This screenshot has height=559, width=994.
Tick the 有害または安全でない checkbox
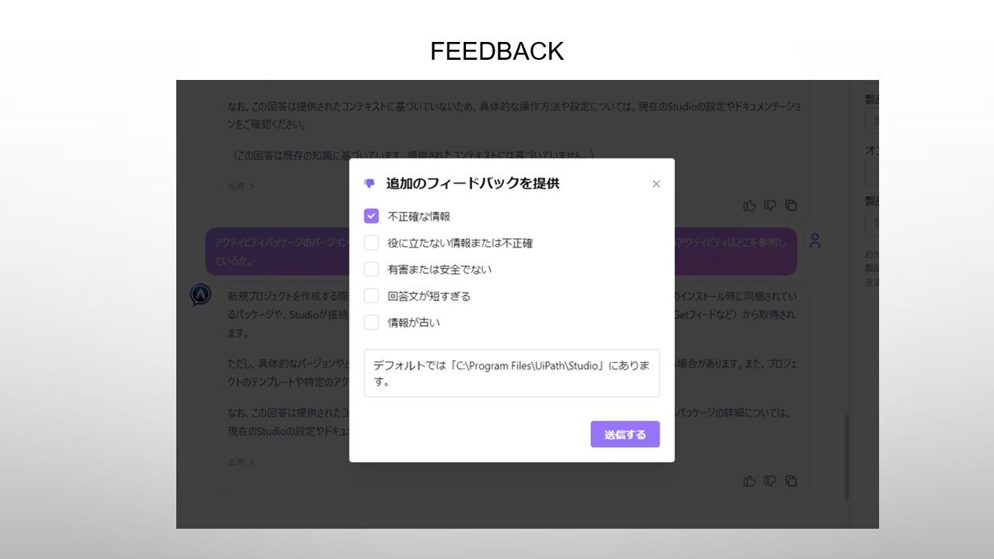pyautogui.click(x=371, y=269)
